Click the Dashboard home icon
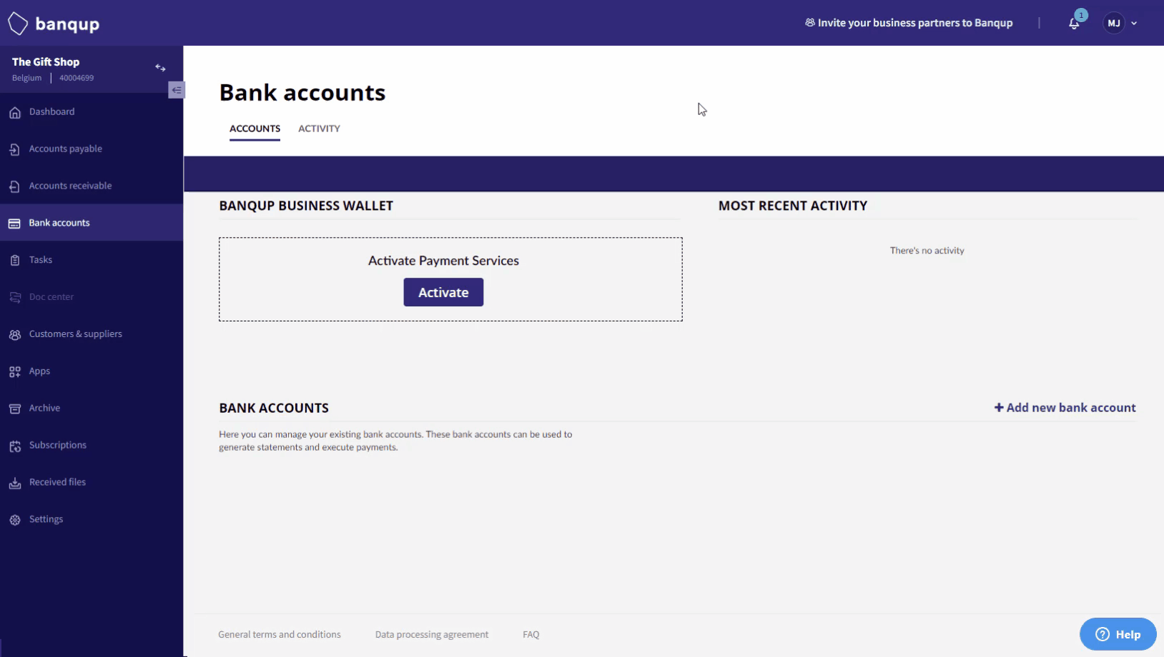Screen dimensions: 1164x657 [15, 112]
